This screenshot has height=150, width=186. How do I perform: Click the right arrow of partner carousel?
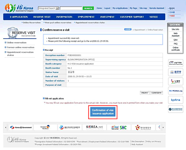pos(163,128)
